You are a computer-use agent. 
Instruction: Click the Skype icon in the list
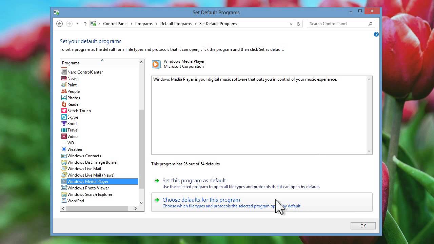pyautogui.click(x=64, y=117)
